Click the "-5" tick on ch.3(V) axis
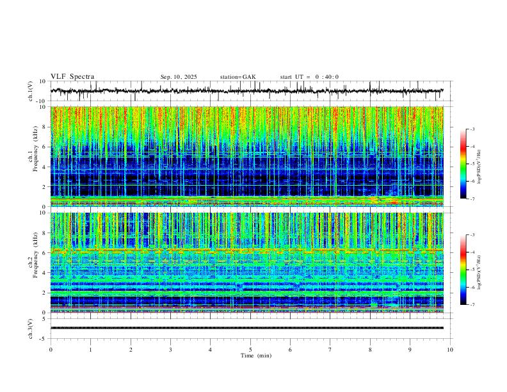The width and height of the screenshot is (507, 392). pyautogui.click(x=44, y=339)
